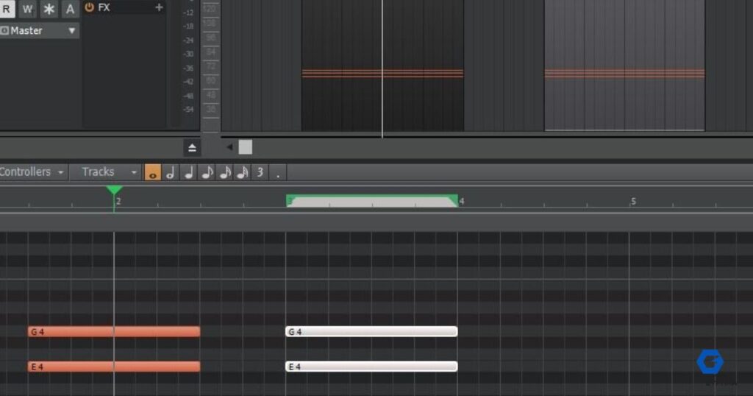Click measure 4 label on the ruler
The height and width of the screenshot is (396, 753).
pos(462,201)
